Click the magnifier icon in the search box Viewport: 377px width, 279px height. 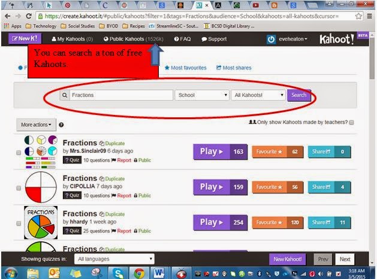click(65, 95)
